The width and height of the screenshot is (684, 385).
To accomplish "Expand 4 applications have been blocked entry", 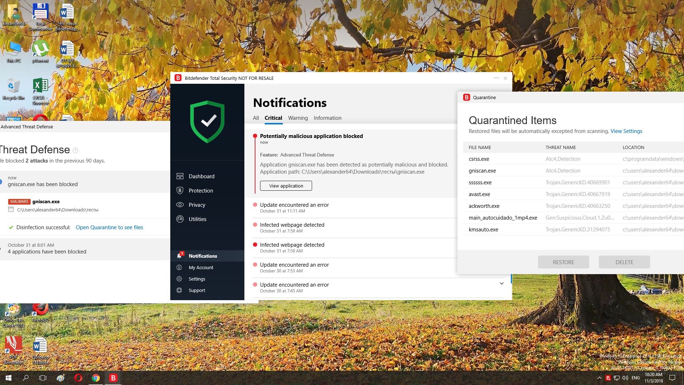I will pos(47,252).
